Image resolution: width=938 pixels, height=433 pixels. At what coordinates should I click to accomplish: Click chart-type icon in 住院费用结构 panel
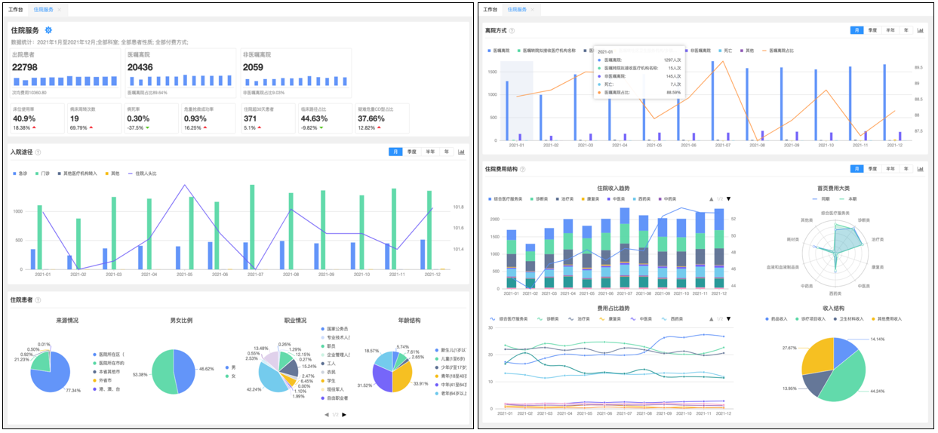pos(921,168)
